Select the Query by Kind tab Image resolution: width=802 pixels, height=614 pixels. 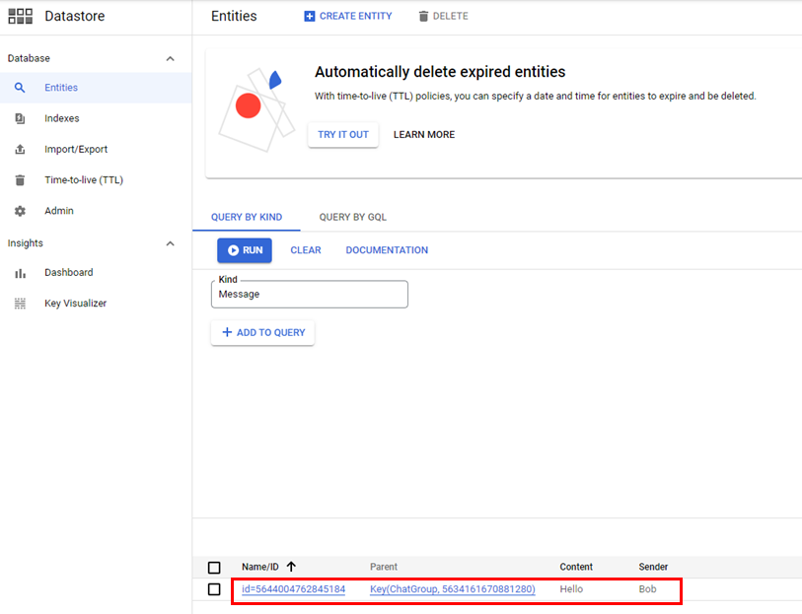[x=247, y=217]
